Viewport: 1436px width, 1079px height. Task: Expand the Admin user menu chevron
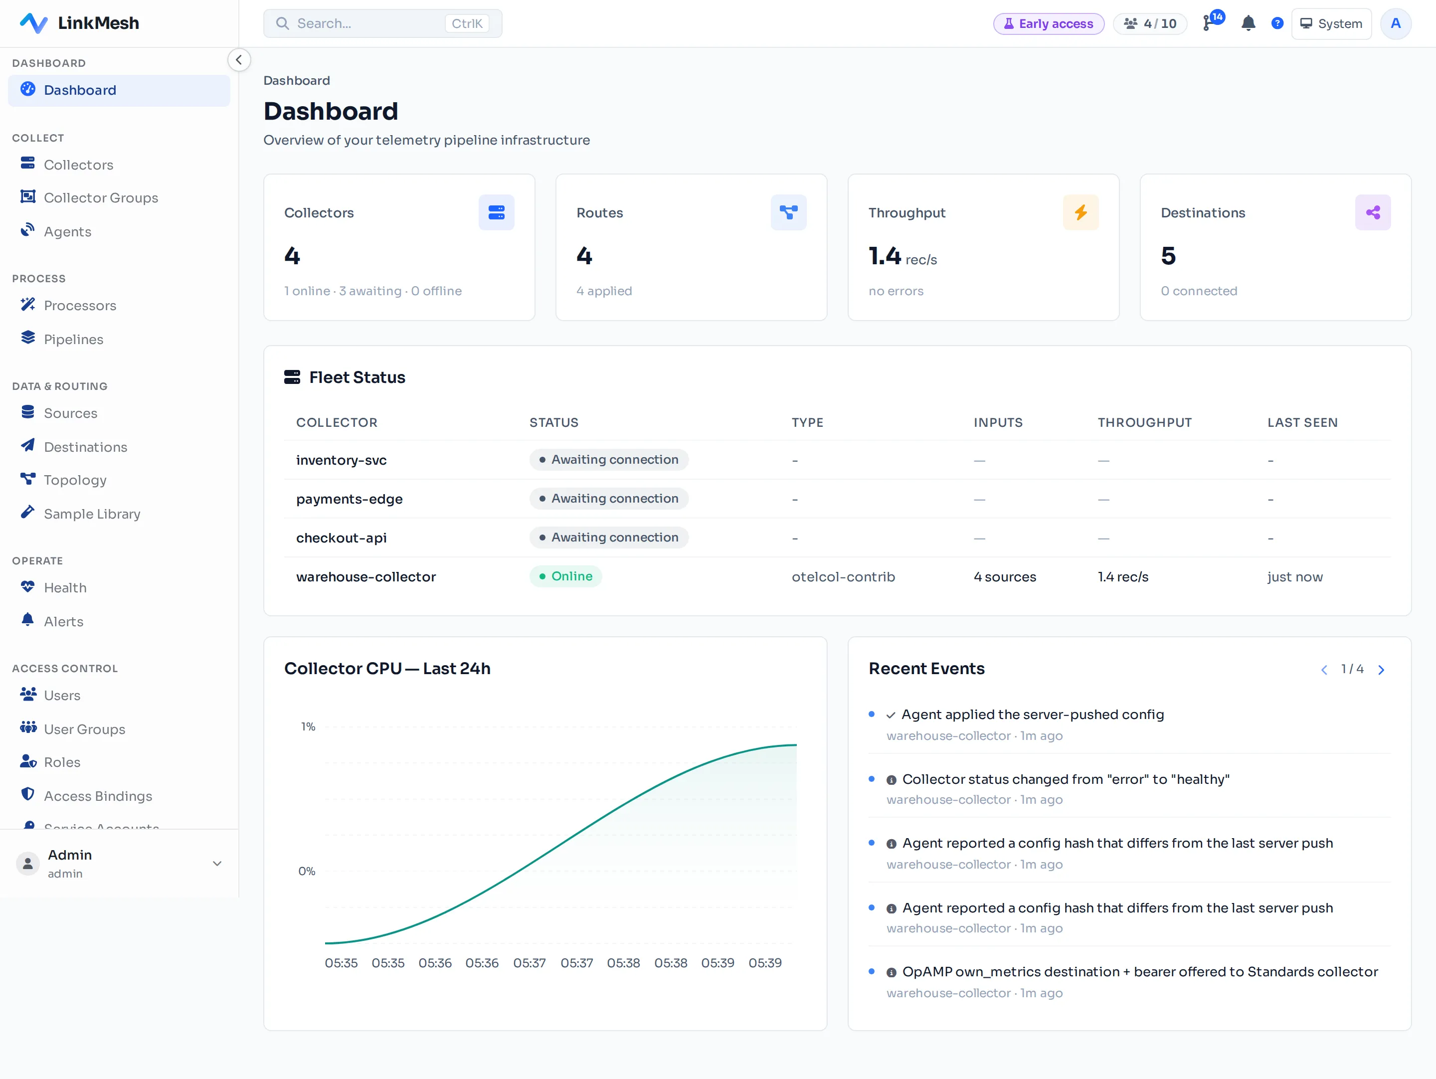217,864
